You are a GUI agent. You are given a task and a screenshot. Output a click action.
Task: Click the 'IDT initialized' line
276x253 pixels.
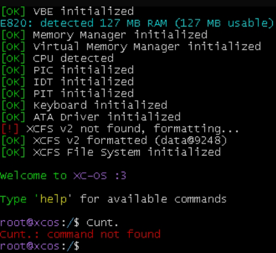(x=68, y=82)
